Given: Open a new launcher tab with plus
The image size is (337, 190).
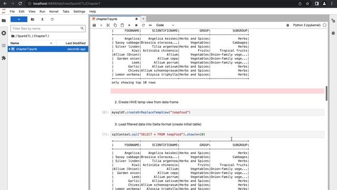Looking at the screenshot, I should click(143, 19).
